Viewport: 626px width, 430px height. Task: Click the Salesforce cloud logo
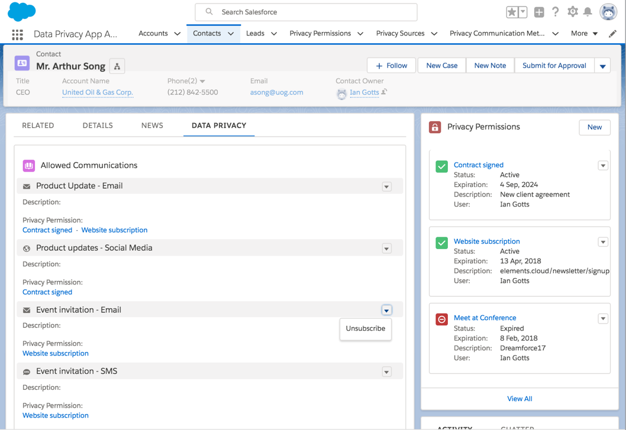point(21,11)
